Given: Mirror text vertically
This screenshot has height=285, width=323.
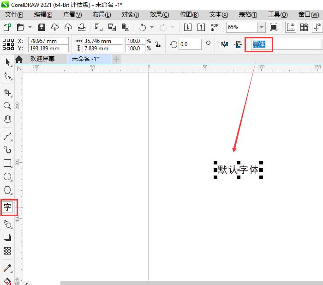Looking at the screenshot, I should 238,44.
